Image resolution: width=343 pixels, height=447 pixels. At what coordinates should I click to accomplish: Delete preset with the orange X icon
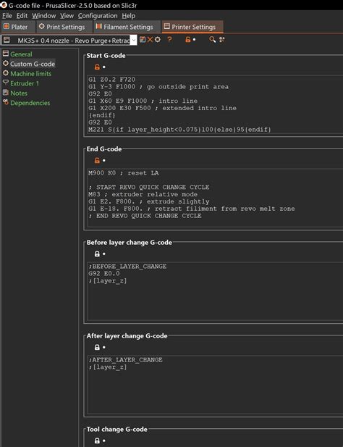point(150,40)
